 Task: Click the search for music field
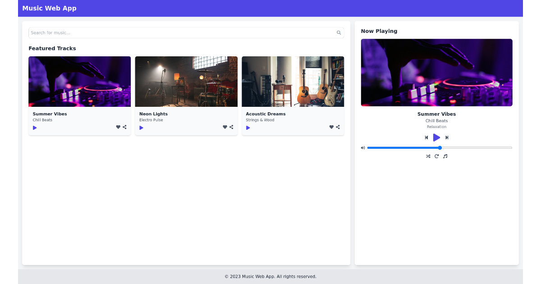(180, 32)
